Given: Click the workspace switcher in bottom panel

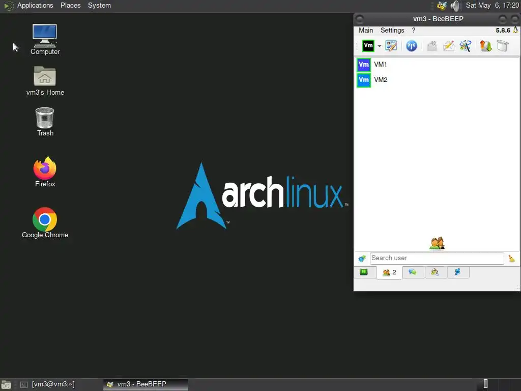Looking at the screenshot, I should 499,384.
